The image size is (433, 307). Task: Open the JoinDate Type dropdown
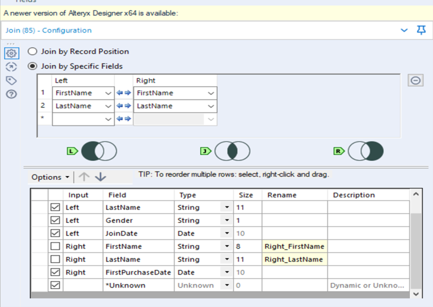[226, 234]
